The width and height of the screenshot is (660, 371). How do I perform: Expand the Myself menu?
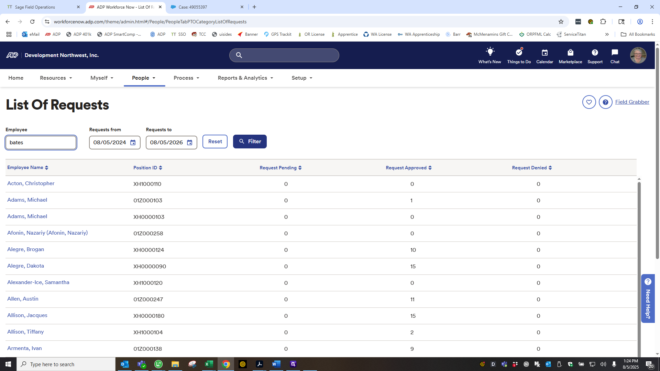(102, 78)
